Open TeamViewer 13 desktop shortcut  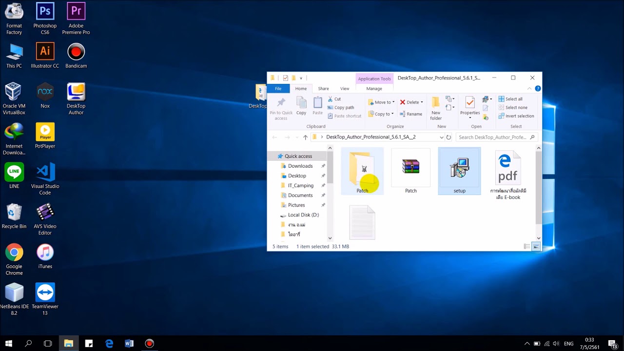(x=45, y=299)
